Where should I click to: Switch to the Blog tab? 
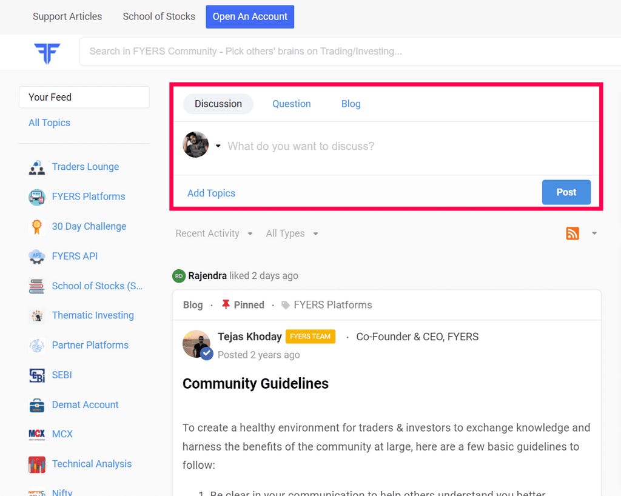[351, 104]
